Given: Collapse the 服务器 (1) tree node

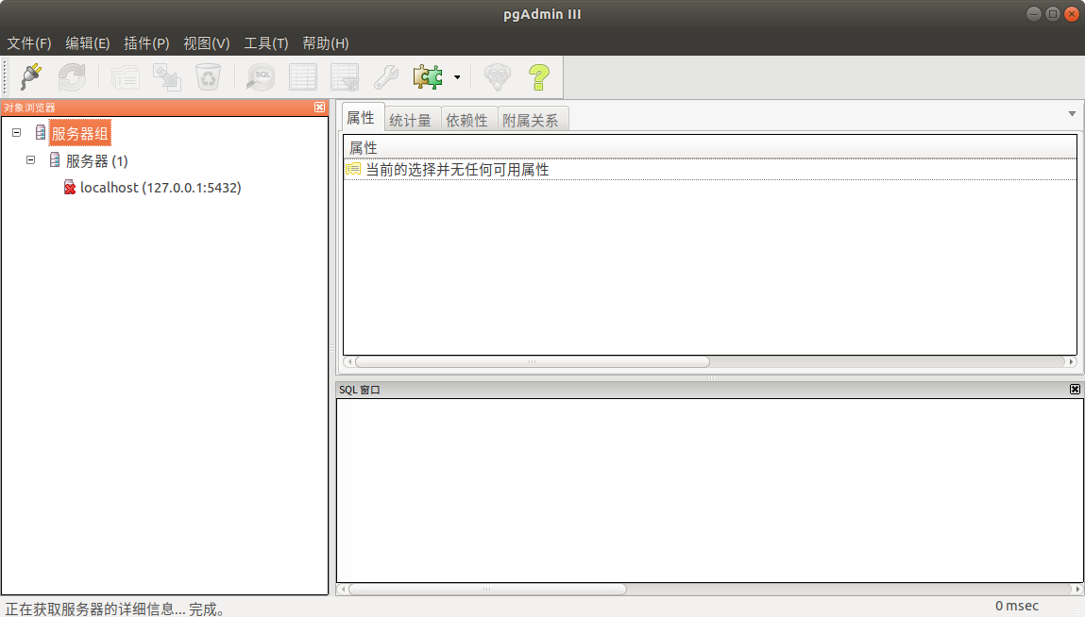Looking at the screenshot, I should tap(30, 160).
